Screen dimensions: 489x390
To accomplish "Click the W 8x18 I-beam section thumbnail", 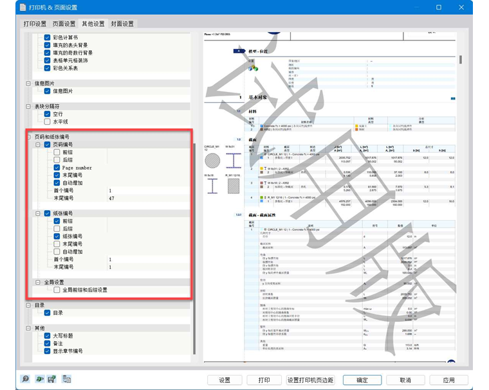I will click(212, 186).
